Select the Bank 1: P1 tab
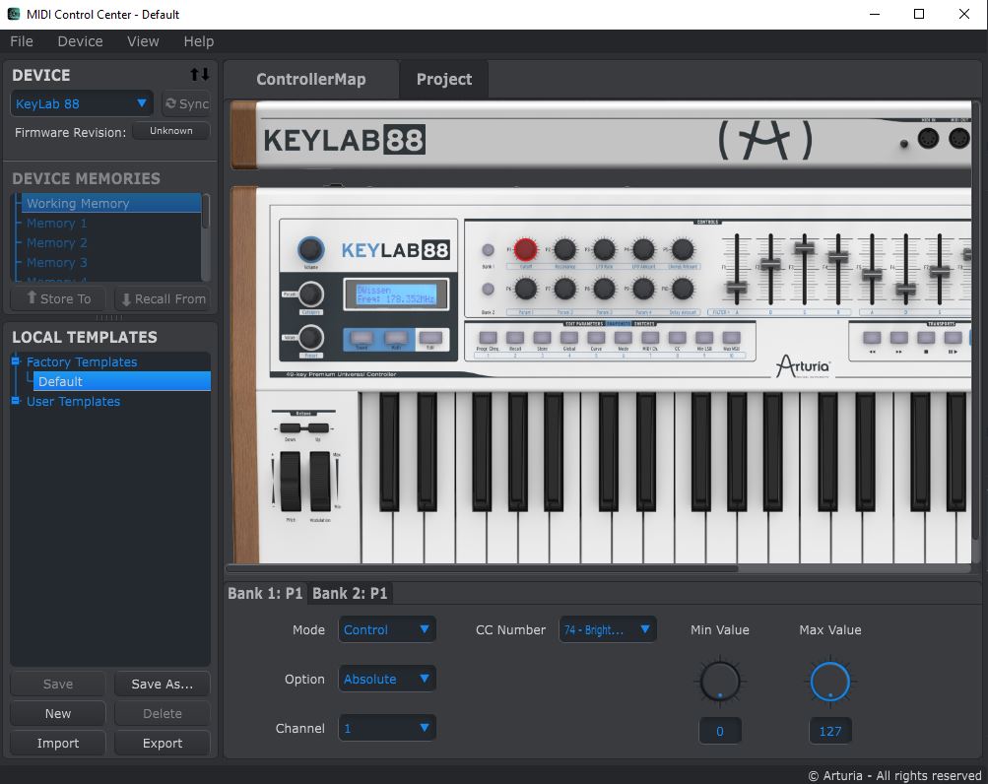The image size is (988, 784). [x=265, y=593]
